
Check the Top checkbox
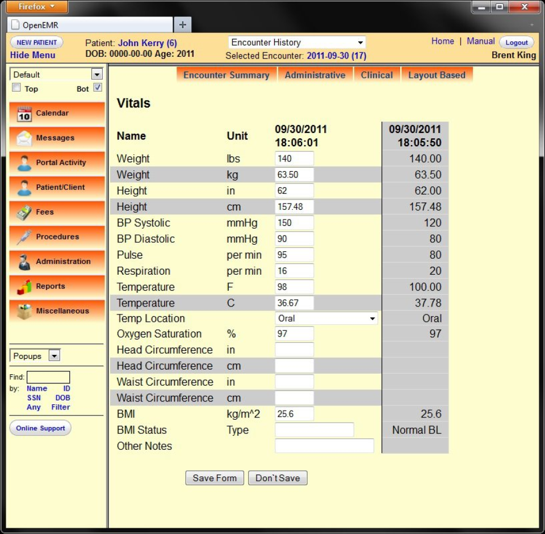pos(16,88)
